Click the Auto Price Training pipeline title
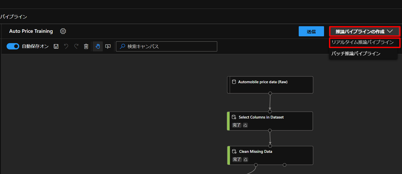Screen dimensions: 402x174 31,31
